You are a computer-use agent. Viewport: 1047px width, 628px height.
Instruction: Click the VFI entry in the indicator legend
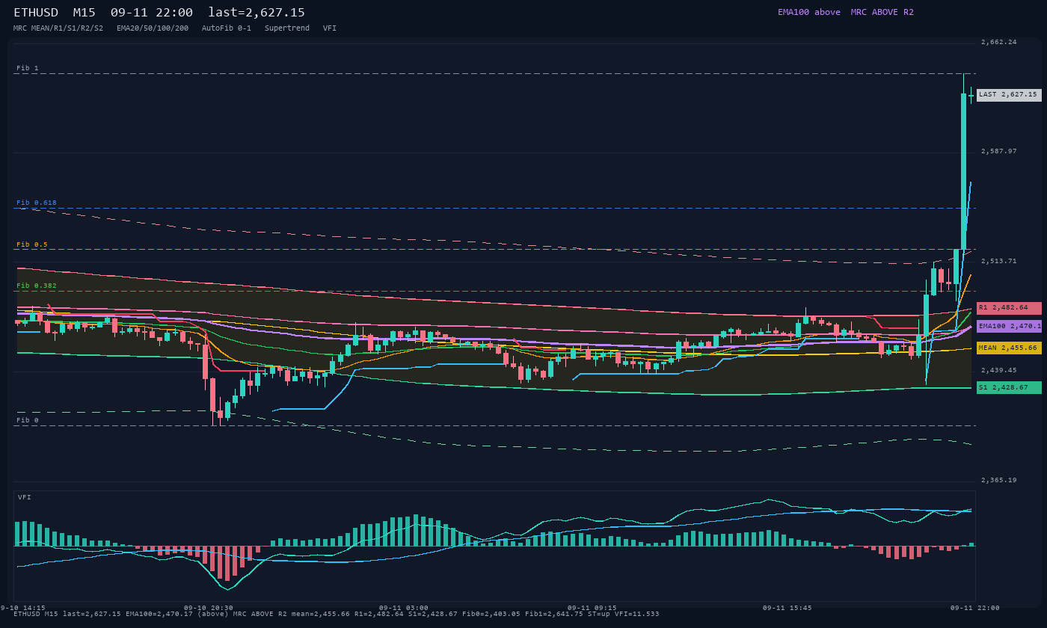coord(330,28)
